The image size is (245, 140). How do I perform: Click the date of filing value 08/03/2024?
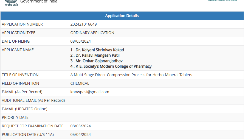pos(80,41)
